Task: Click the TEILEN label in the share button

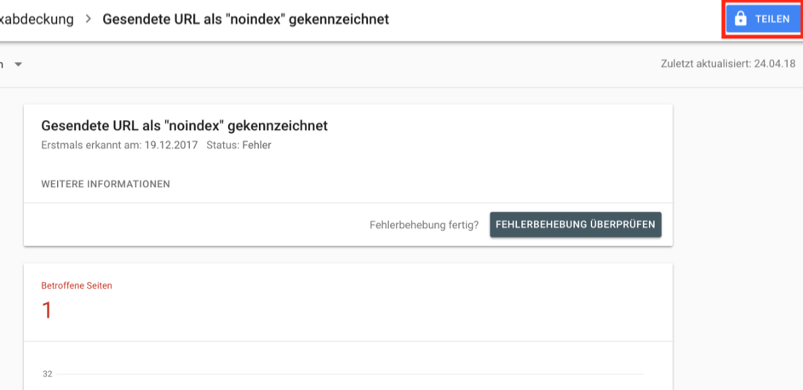Action: click(x=772, y=20)
